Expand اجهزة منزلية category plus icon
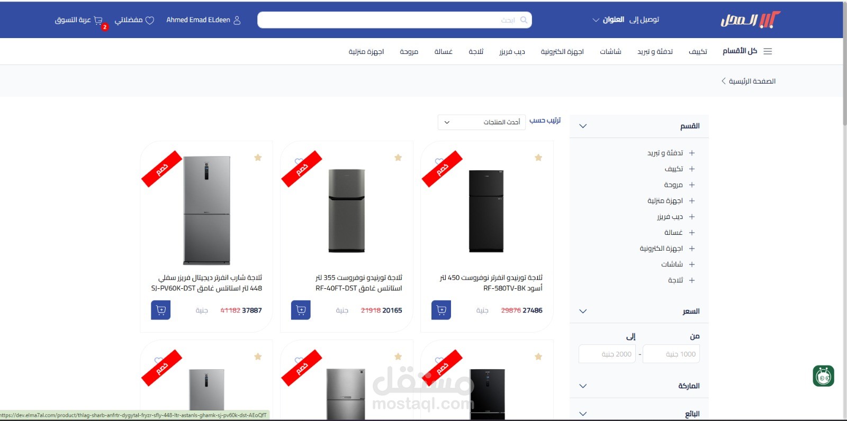This screenshot has width=847, height=421. [x=691, y=200]
